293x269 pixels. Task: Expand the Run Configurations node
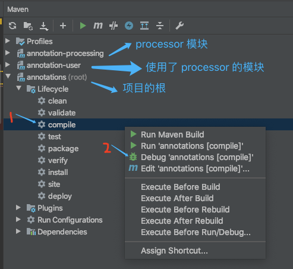coord(18,220)
